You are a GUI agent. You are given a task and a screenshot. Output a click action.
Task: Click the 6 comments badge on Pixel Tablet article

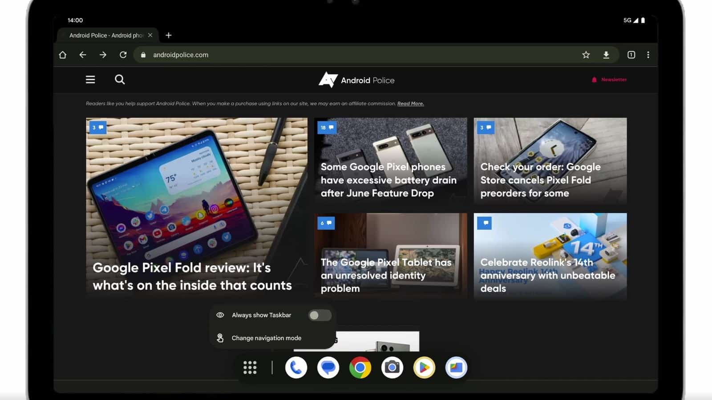(326, 223)
